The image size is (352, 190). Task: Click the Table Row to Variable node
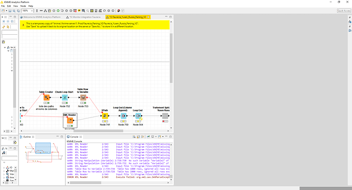click(x=83, y=98)
